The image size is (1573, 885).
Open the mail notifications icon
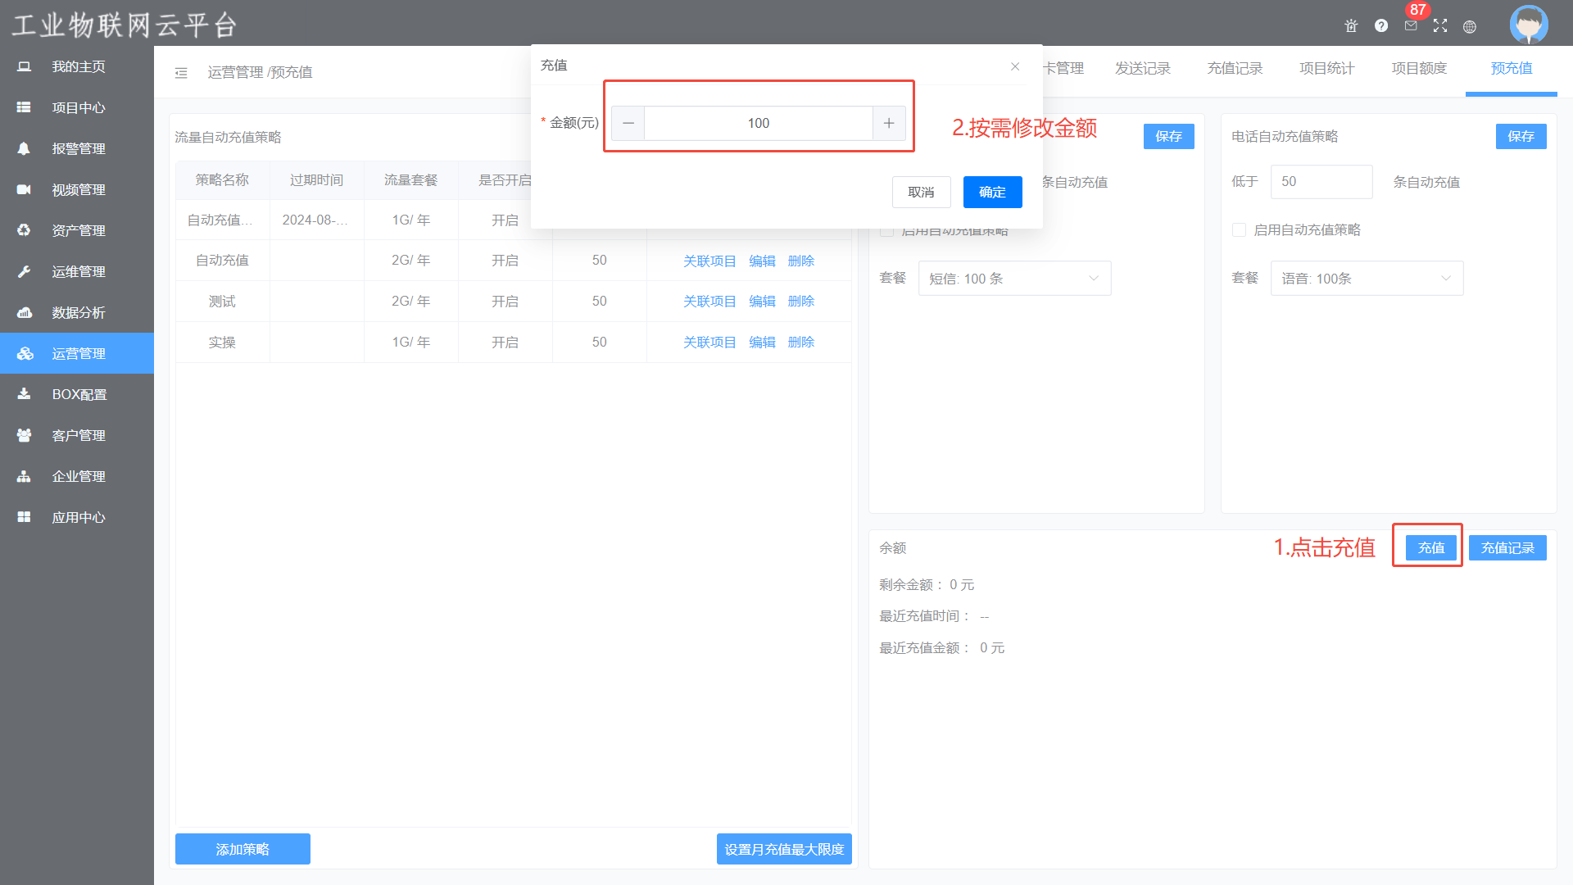click(1411, 26)
